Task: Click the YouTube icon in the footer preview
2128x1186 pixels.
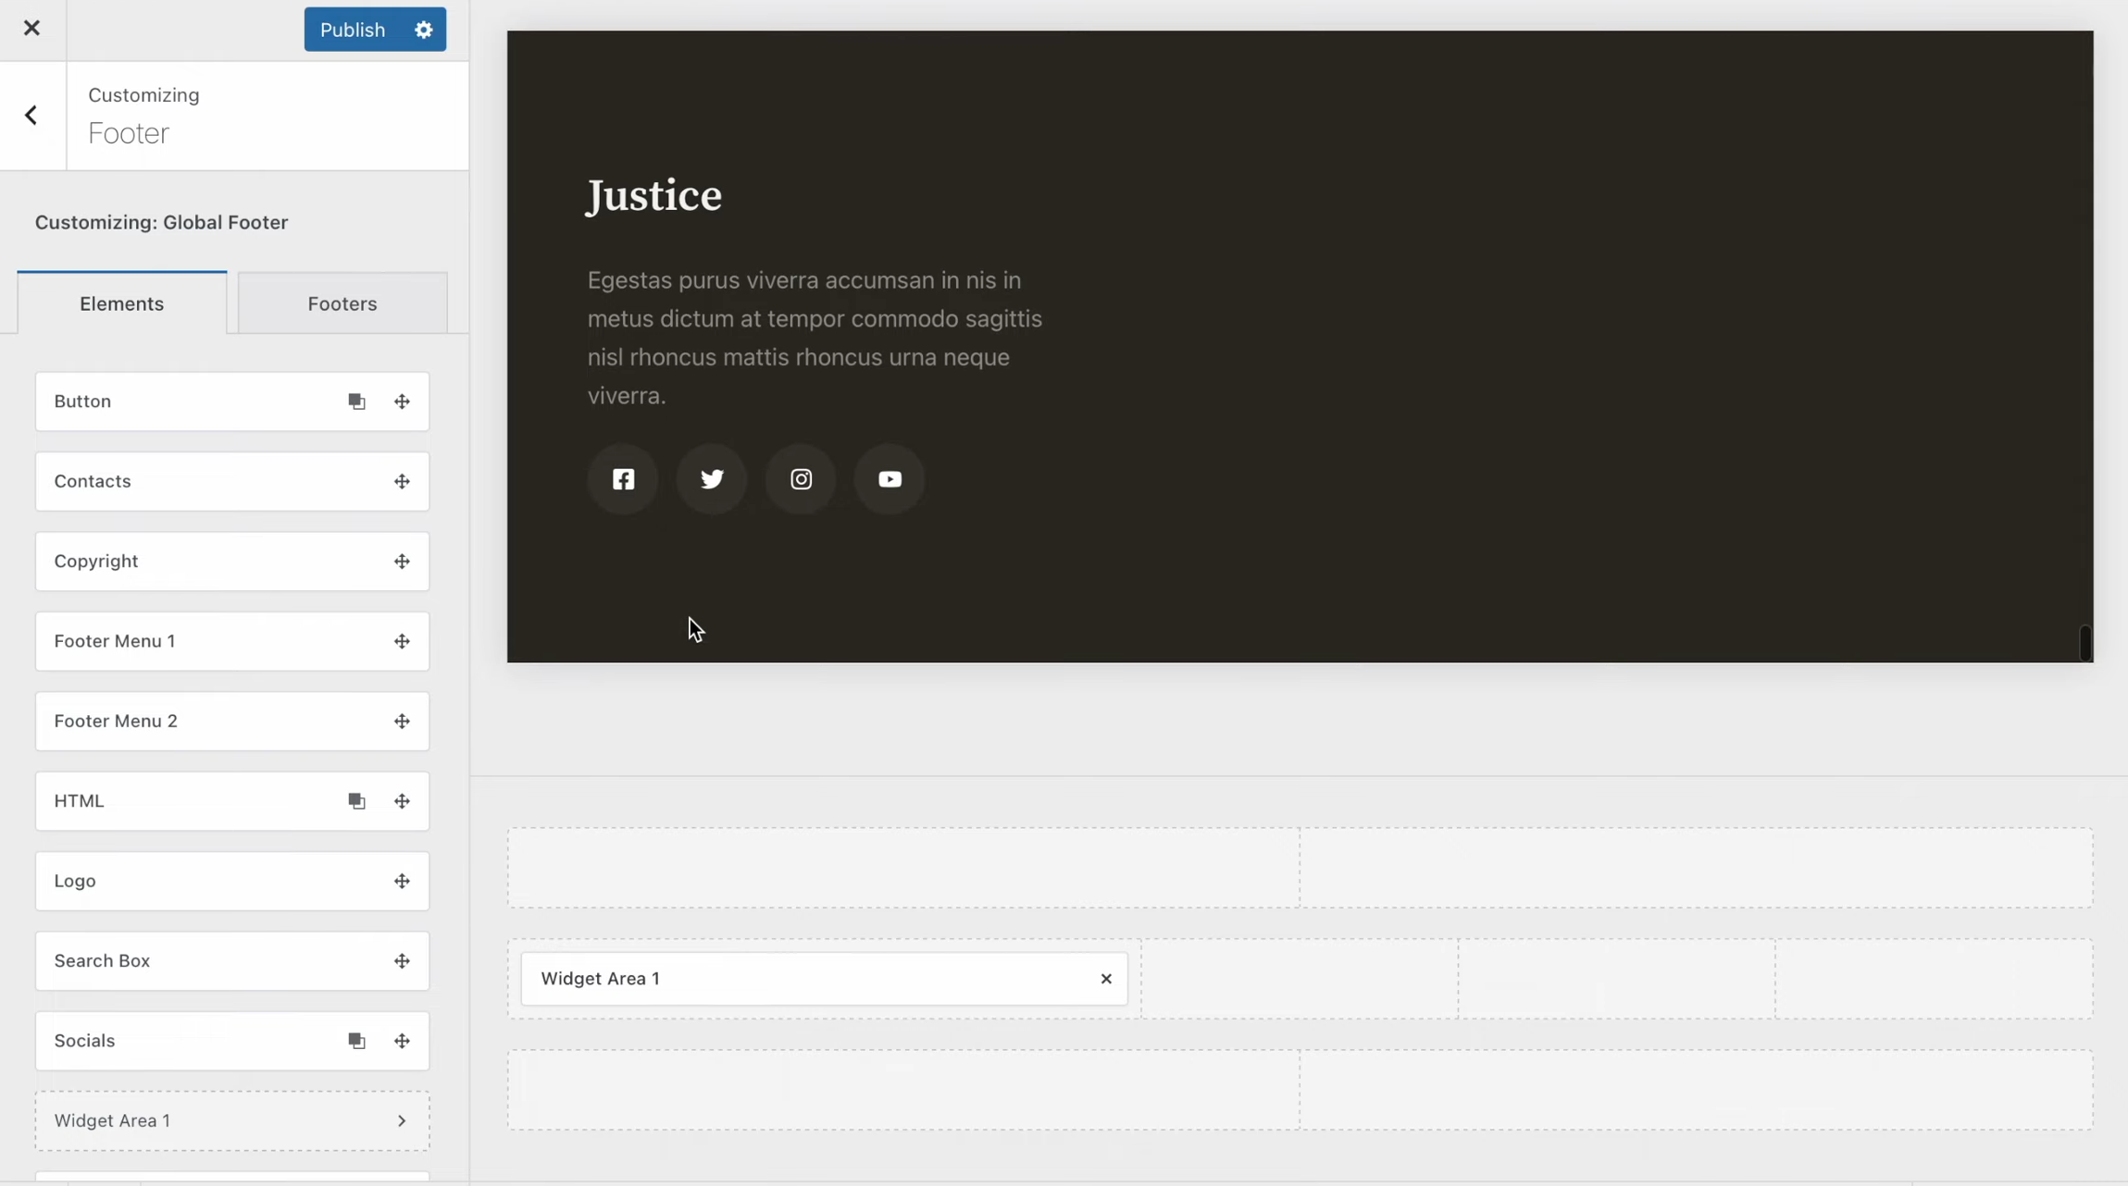Action: pos(889,479)
